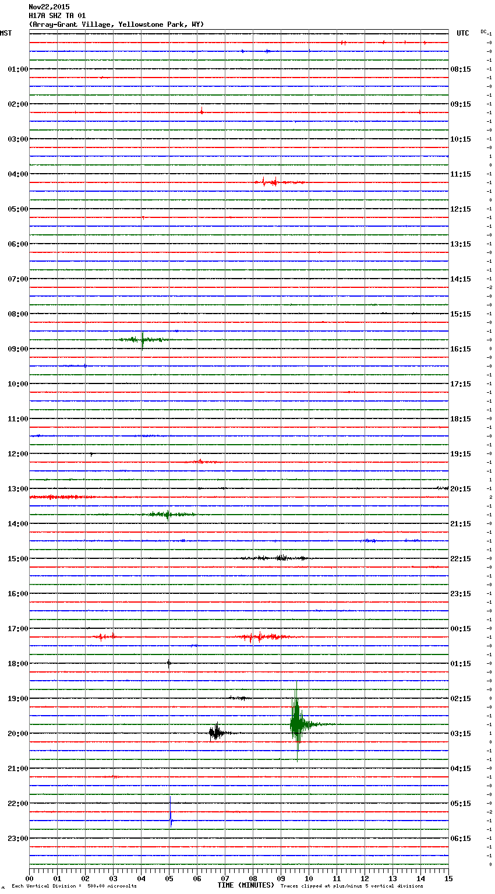
Task: Select the H17A SHZ TA 01 station label
Action: click(x=57, y=16)
